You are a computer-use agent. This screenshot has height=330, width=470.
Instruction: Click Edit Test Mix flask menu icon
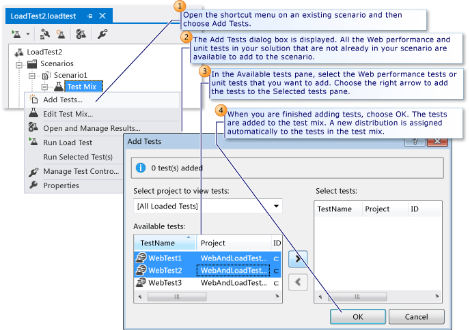(x=33, y=113)
